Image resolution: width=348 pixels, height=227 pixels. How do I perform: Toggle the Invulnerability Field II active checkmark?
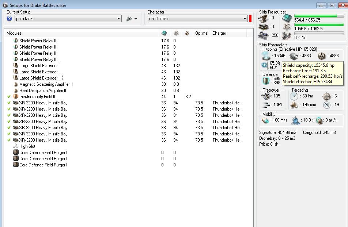[x=9, y=97]
